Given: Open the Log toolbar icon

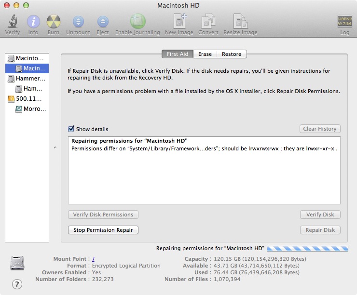Looking at the screenshot, I should [345, 21].
